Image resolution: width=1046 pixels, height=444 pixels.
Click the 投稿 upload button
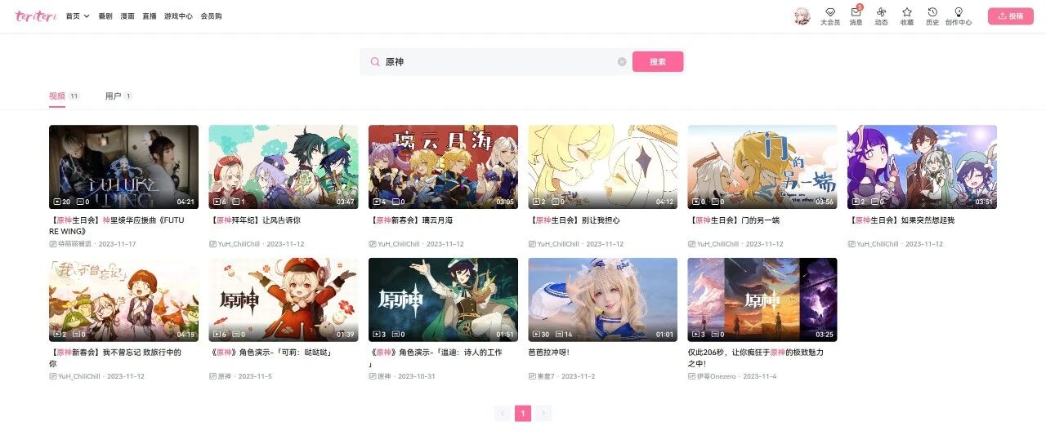click(1011, 16)
